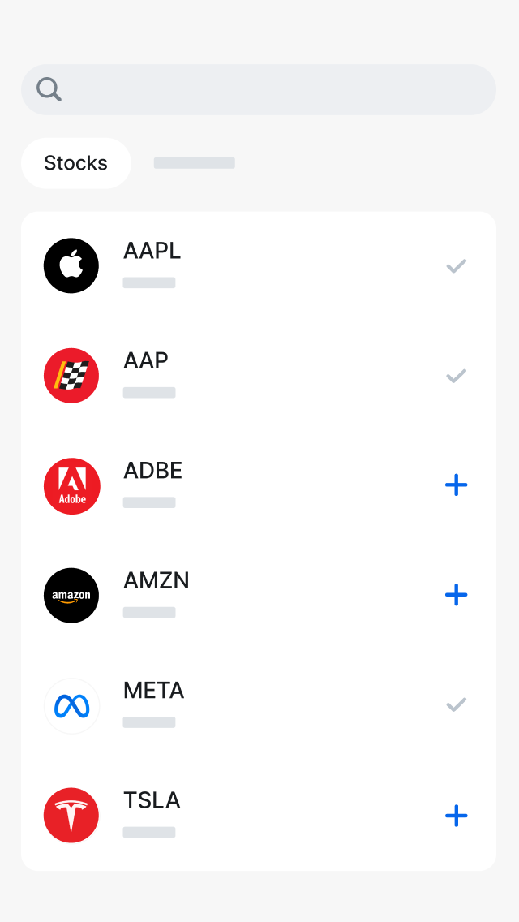Focus the search input field
The height and width of the screenshot is (922, 519).
click(276, 89)
